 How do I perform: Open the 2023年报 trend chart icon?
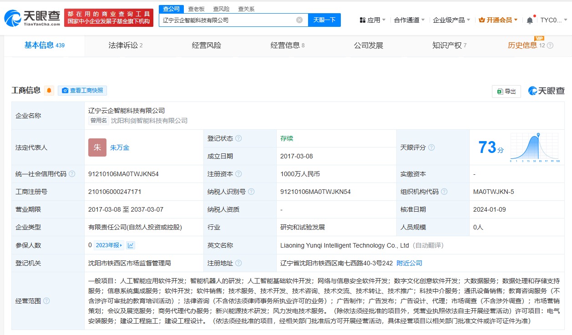[x=131, y=245]
